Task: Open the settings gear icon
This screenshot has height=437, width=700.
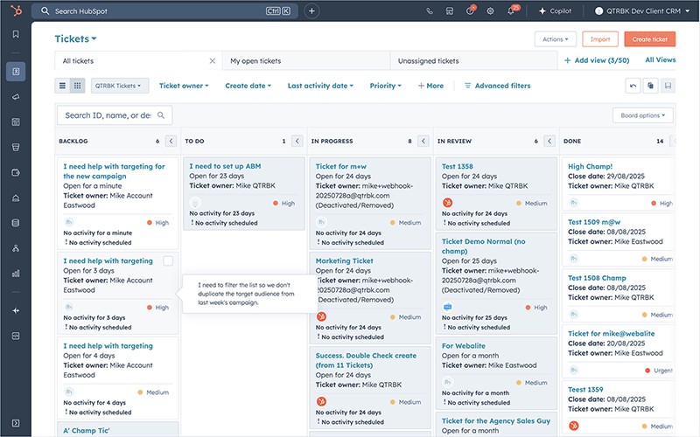Action: 490,11
